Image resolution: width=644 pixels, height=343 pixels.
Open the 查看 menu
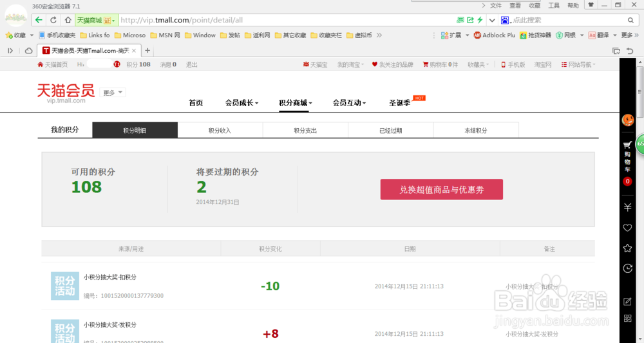pos(515,5)
